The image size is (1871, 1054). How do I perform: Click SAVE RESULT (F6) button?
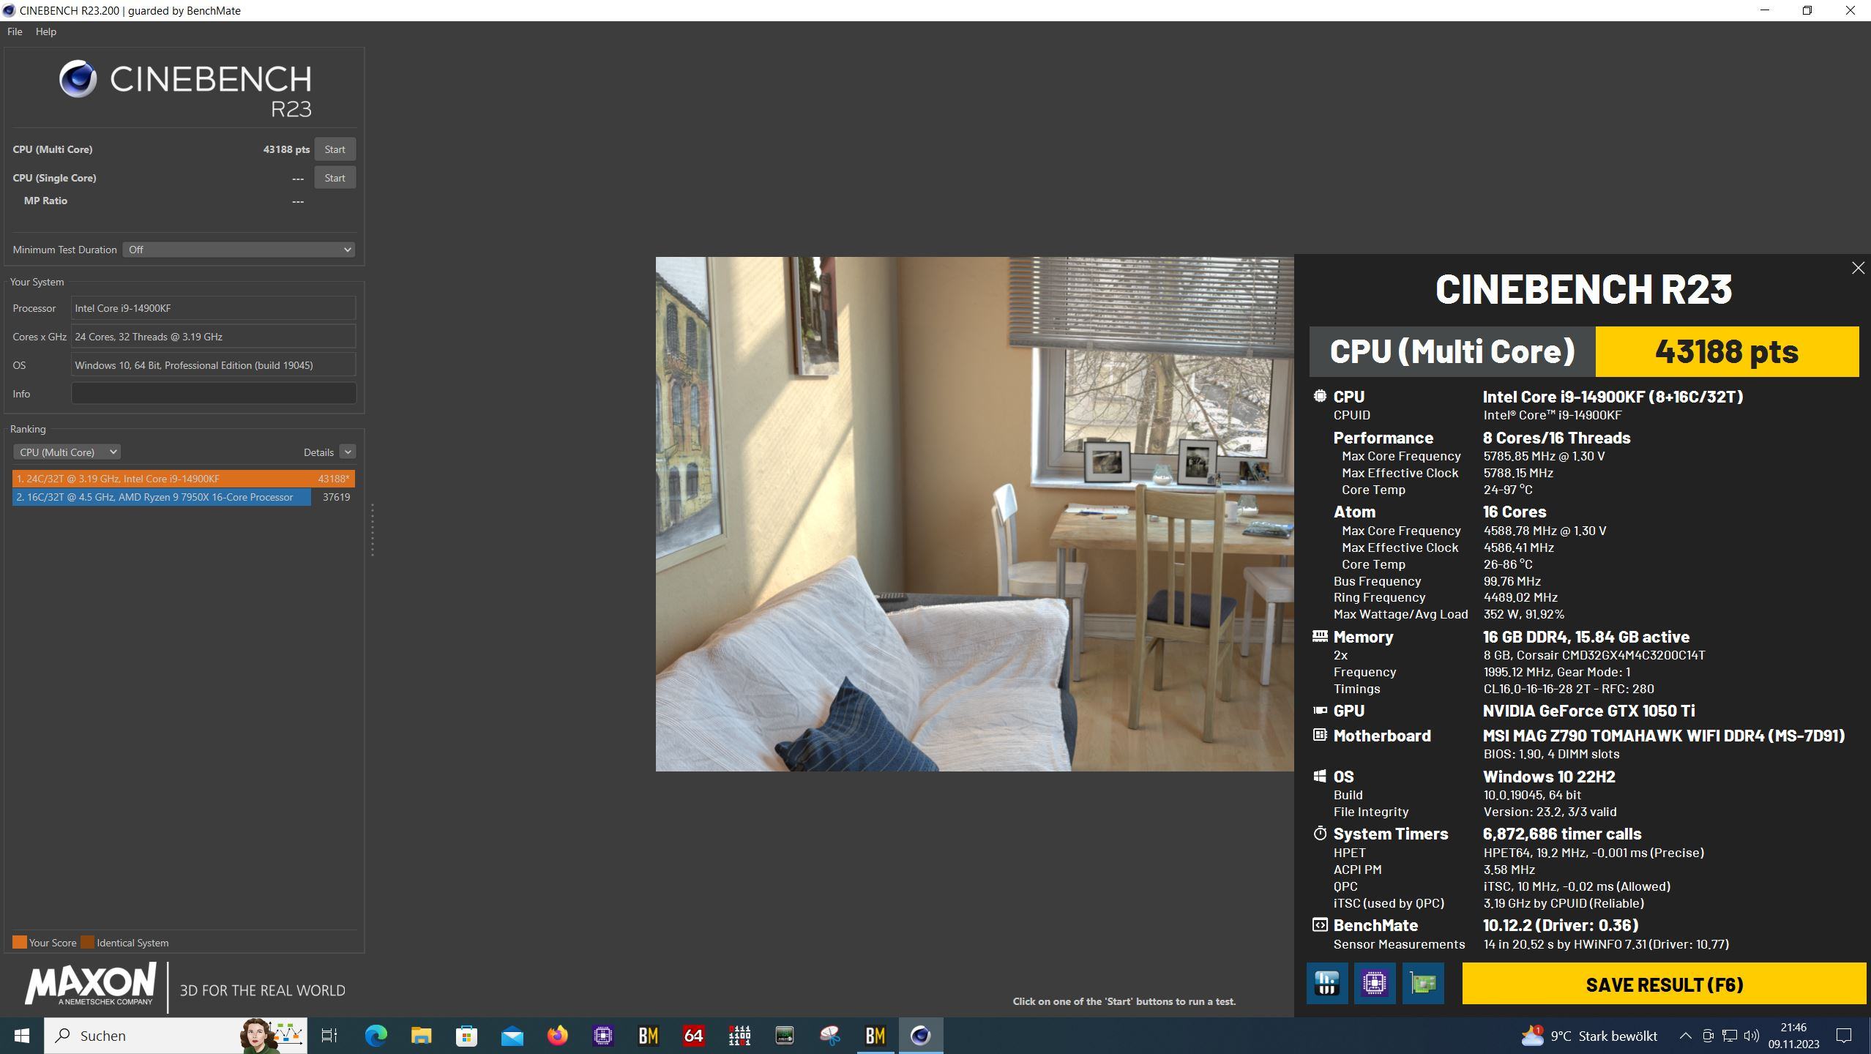tap(1664, 984)
